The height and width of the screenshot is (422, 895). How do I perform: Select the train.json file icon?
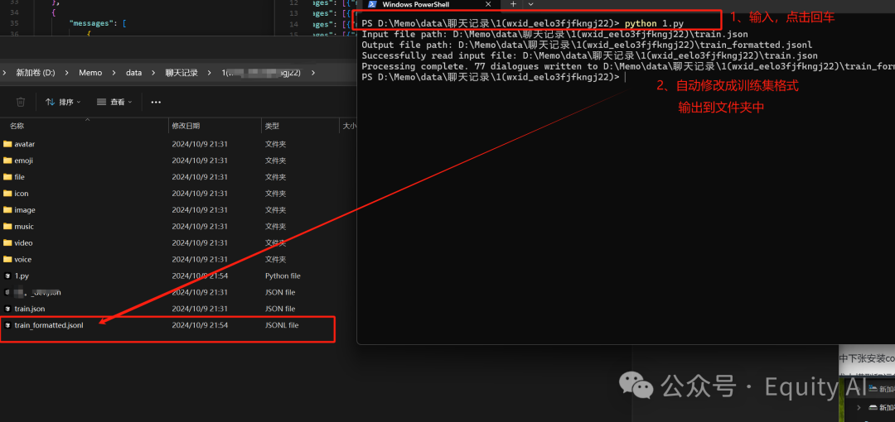pos(7,309)
